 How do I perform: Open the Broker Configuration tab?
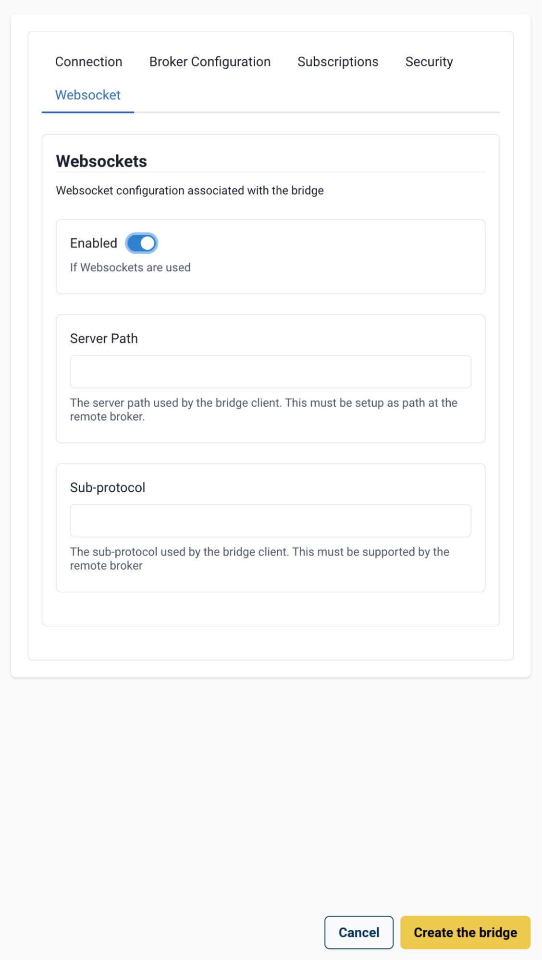click(x=210, y=61)
